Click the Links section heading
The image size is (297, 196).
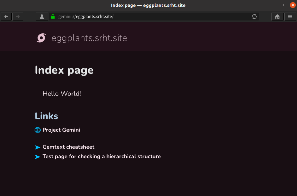[46, 116]
